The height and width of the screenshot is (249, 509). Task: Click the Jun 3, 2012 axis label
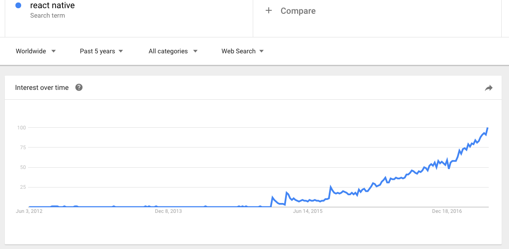(29, 211)
